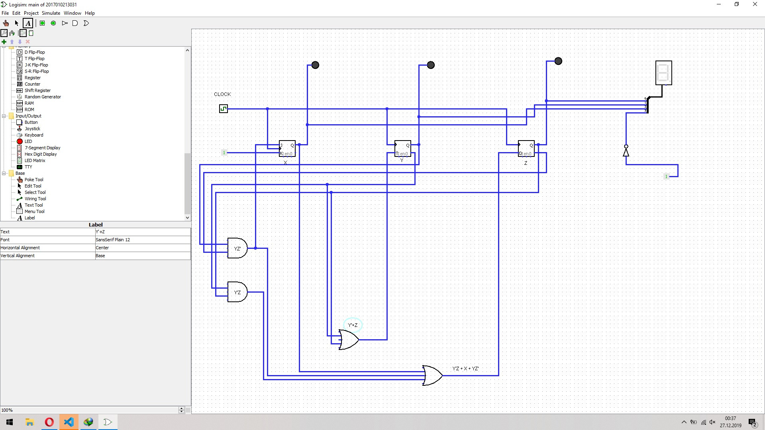Select the Poke tool hand icon in toolbar
Viewport: 765px width, 430px height.
[6, 23]
